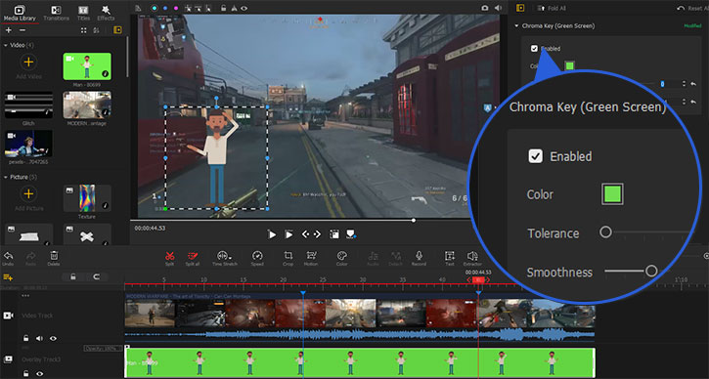
Task: Delete the selected clip
Action: [54, 259]
